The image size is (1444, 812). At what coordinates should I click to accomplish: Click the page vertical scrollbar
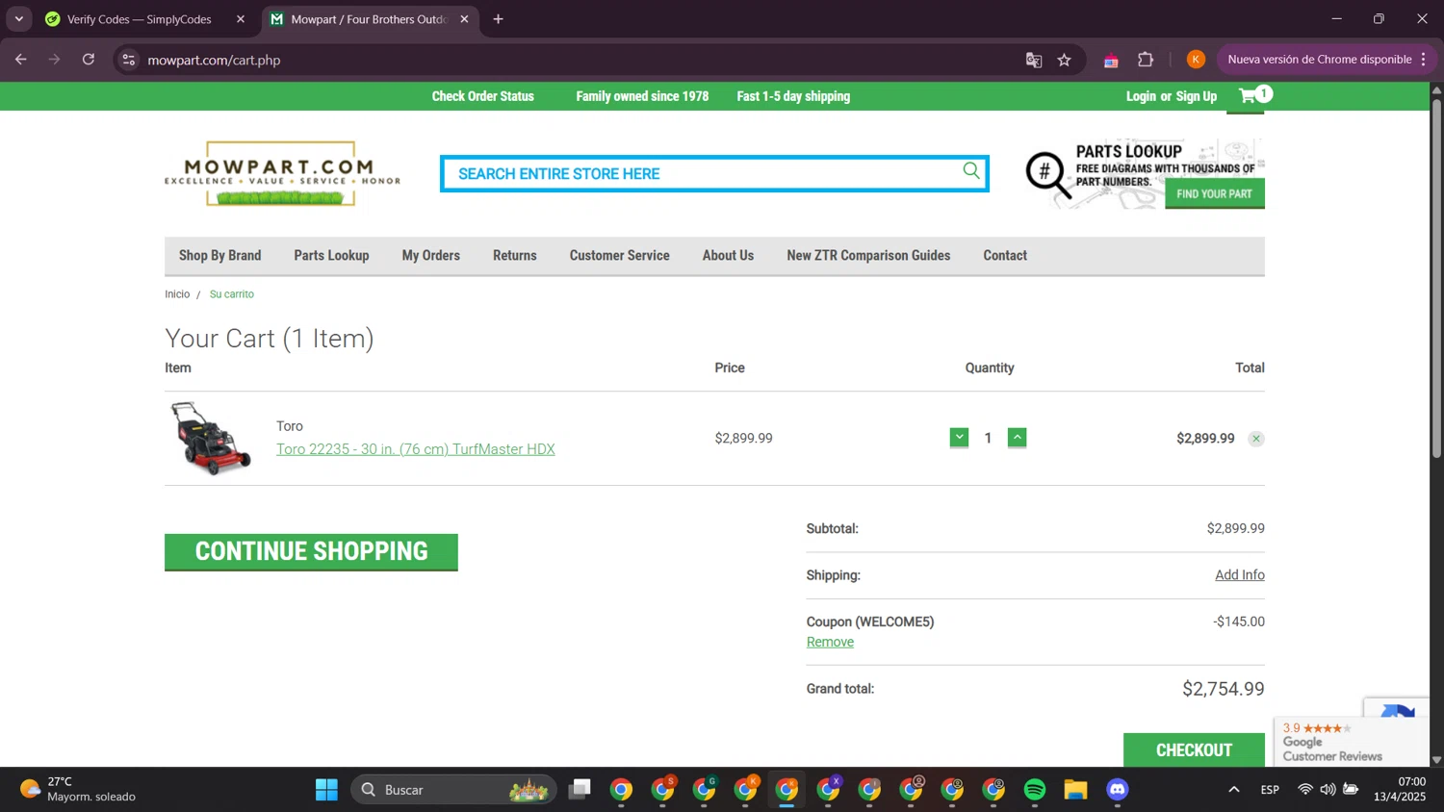click(x=1436, y=279)
